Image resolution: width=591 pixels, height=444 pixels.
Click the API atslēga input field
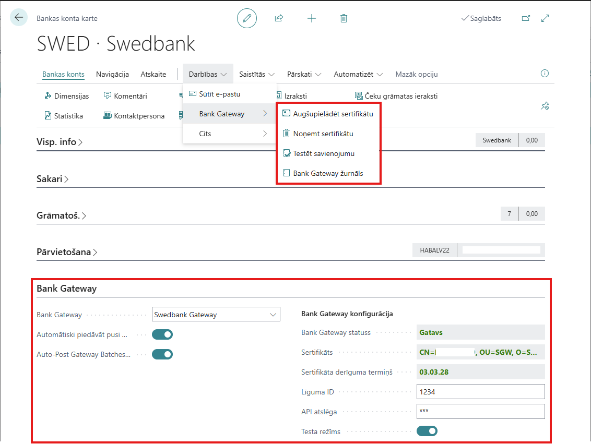point(480,411)
